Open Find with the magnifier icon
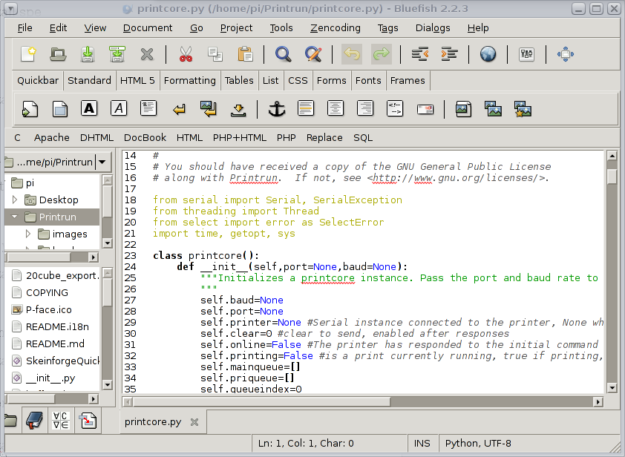625x457 pixels. [284, 54]
